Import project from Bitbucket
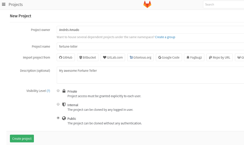This screenshot has height=145, width=244. click(88, 57)
